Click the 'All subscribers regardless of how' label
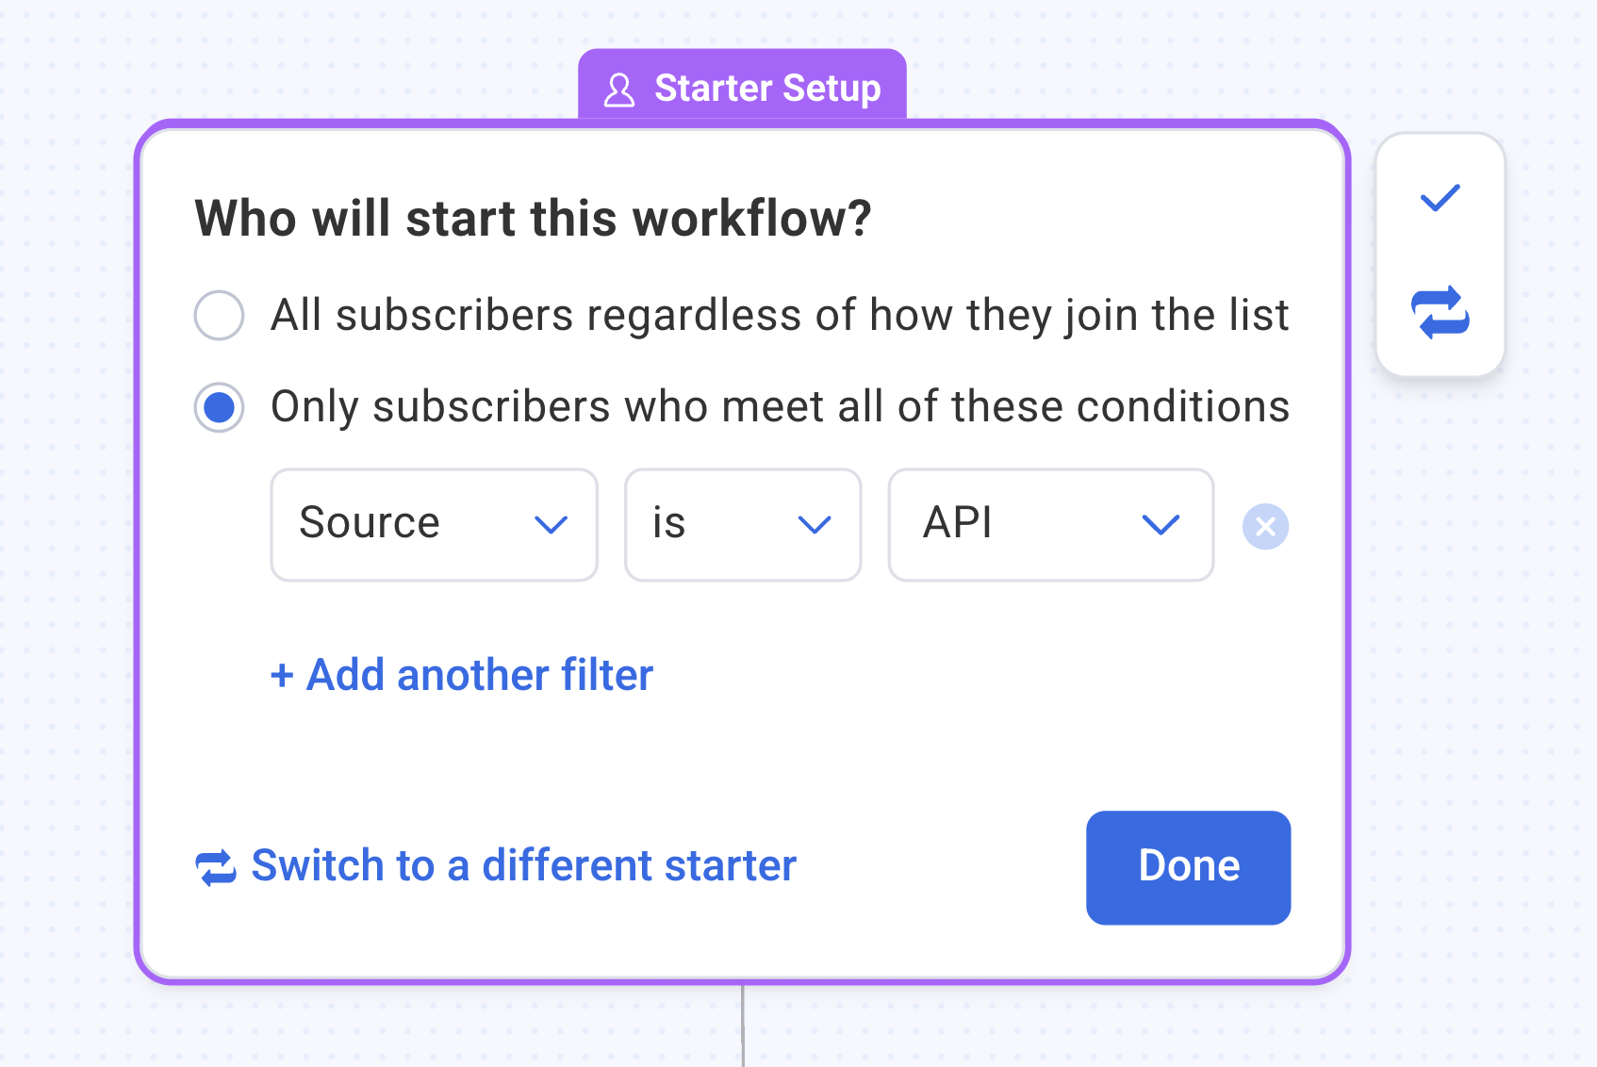1597x1067 pixels. pyautogui.click(x=780, y=315)
